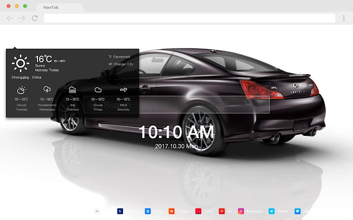Open the Messenger shortcut icon
Viewport: 353px width, 220px height.
pyautogui.click(x=298, y=211)
